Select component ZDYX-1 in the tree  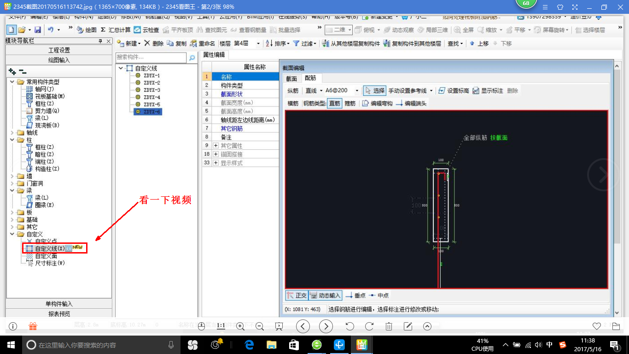tap(152, 75)
